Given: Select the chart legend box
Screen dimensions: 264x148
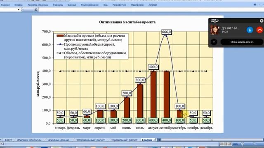Looking at the screenshot, I should [91, 46].
